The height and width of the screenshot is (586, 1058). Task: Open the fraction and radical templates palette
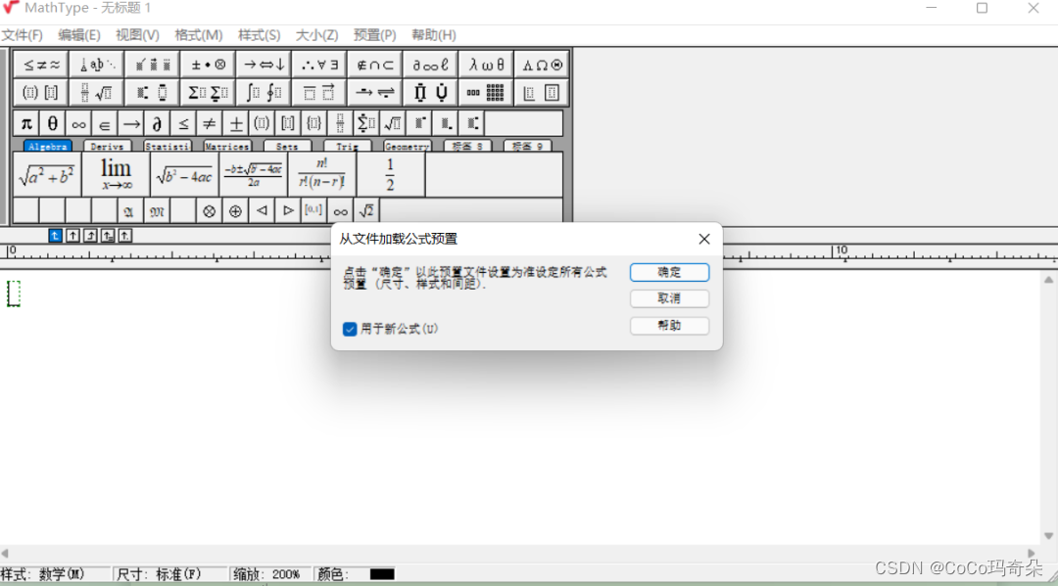96,93
